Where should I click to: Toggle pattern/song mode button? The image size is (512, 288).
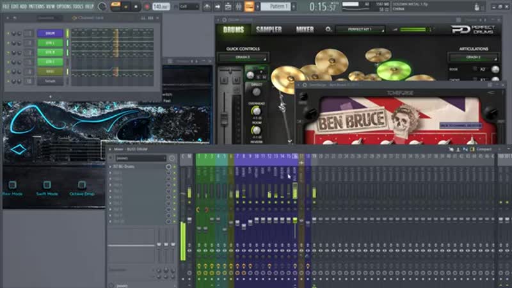coord(115,6)
